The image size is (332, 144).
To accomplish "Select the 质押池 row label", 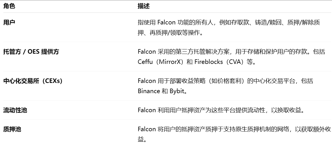I will pyautogui.click(x=12, y=129).
